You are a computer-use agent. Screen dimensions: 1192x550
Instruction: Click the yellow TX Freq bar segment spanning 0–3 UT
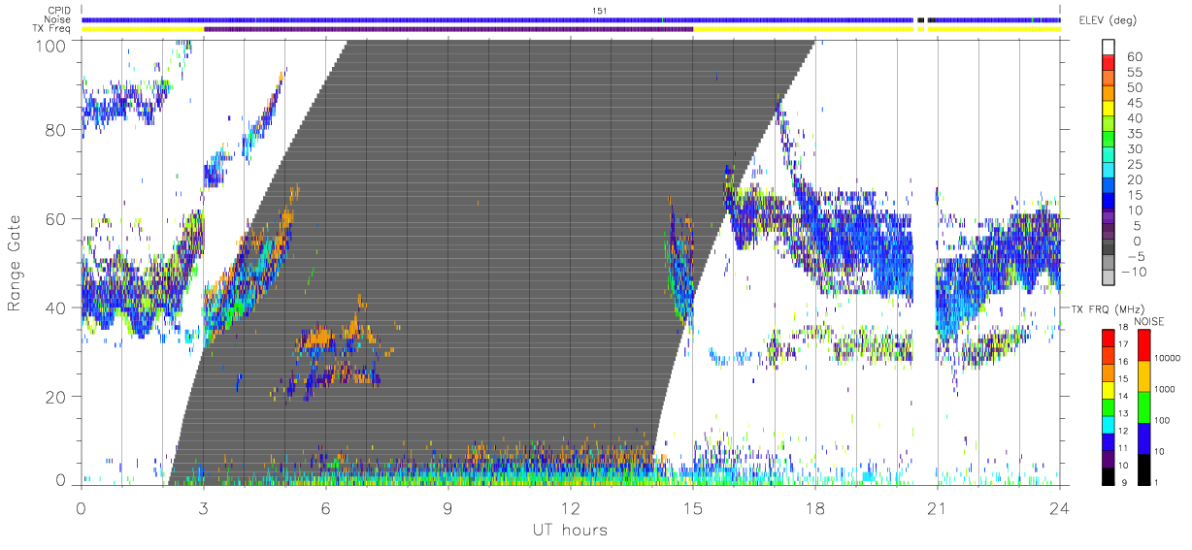(143, 29)
